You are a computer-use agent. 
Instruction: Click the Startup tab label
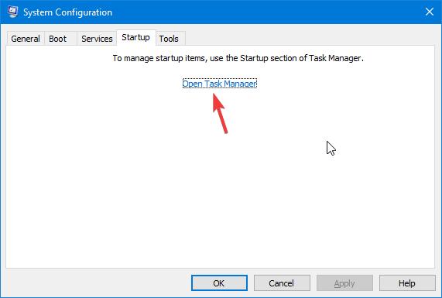(x=135, y=37)
